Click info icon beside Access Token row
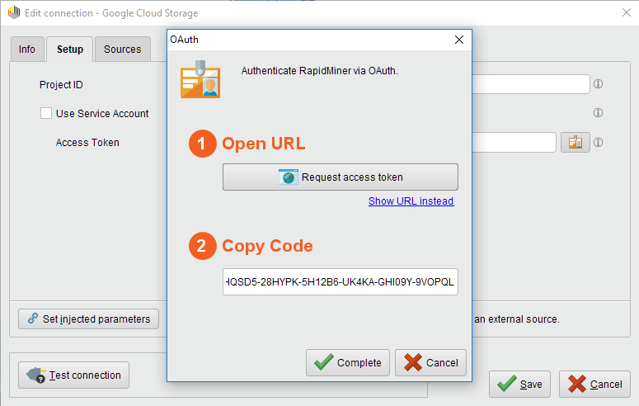The image size is (639, 406). coord(599,143)
